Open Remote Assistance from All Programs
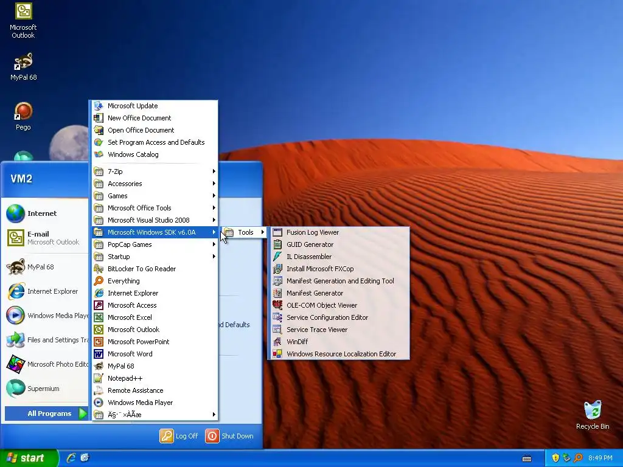This screenshot has height=467, width=623. pyautogui.click(x=155, y=390)
